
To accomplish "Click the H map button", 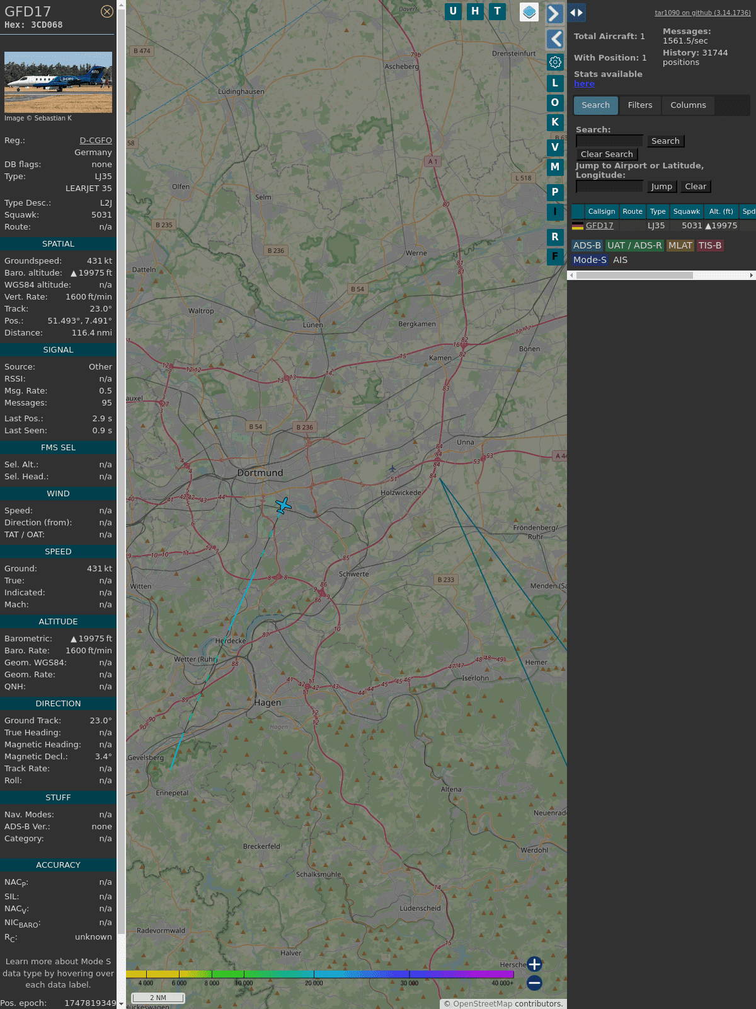I will pos(475,11).
